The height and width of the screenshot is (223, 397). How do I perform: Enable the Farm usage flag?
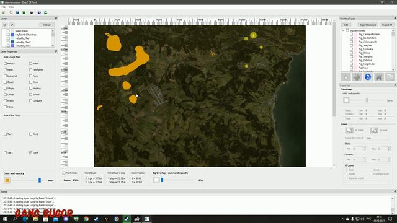30,76
